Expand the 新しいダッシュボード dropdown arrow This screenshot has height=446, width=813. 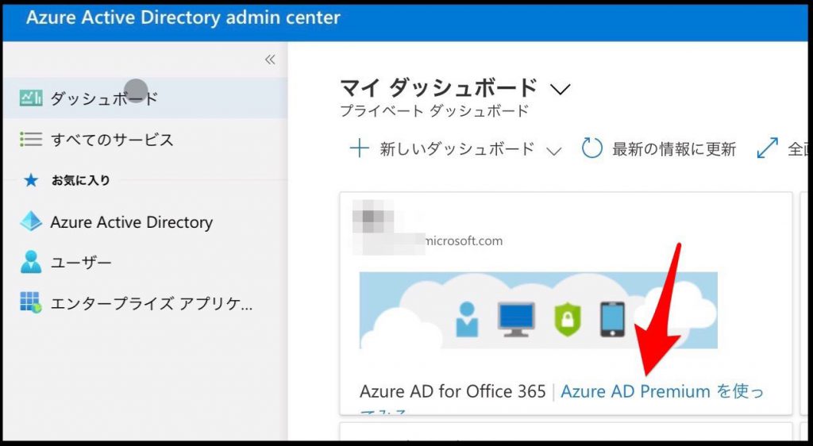[x=553, y=151]
